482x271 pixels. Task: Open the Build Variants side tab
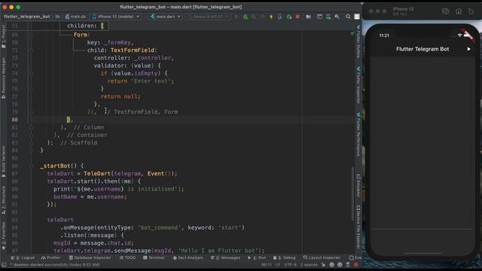pos(3,162)
